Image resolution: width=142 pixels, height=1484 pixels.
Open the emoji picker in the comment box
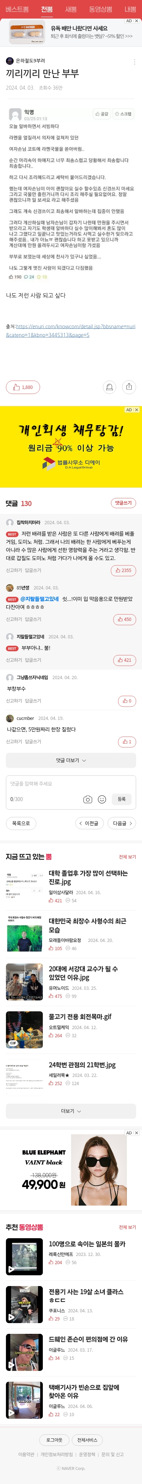(x=102, y=799)
